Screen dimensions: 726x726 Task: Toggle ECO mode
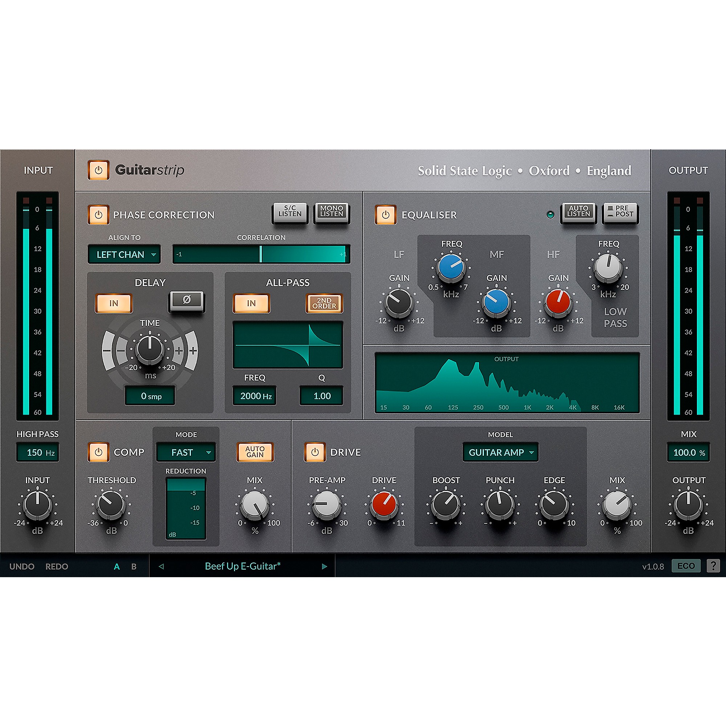686,566
